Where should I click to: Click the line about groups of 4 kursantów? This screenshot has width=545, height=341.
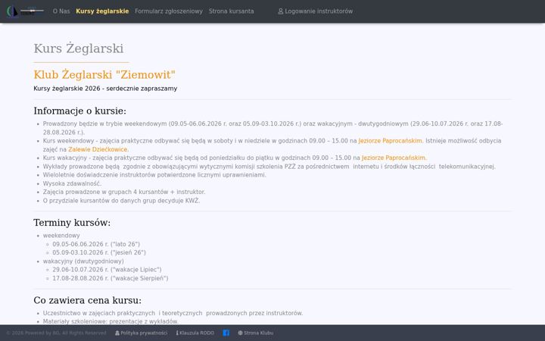[x=124, y=192]
